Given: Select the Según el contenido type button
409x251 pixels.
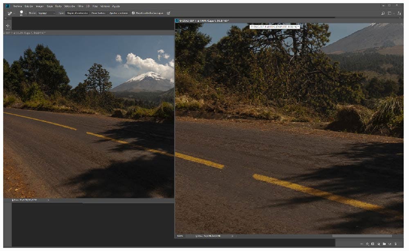Looking at the screenshot, I should (77, 13).
